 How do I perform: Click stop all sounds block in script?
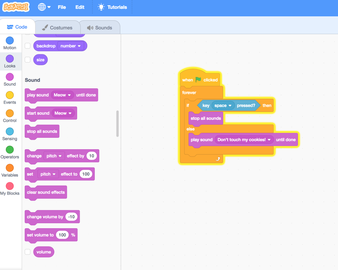click(x=206, y=118)
